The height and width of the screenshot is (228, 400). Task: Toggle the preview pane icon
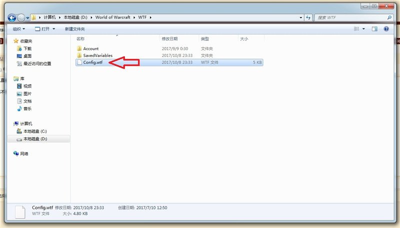(x=376, y=29)
